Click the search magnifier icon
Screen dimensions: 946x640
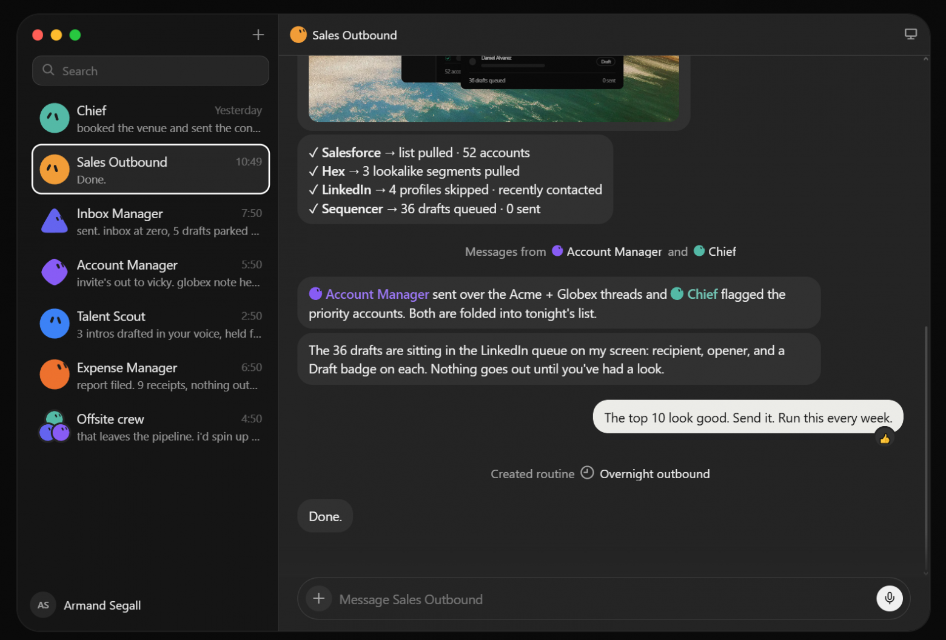[49, 70]
